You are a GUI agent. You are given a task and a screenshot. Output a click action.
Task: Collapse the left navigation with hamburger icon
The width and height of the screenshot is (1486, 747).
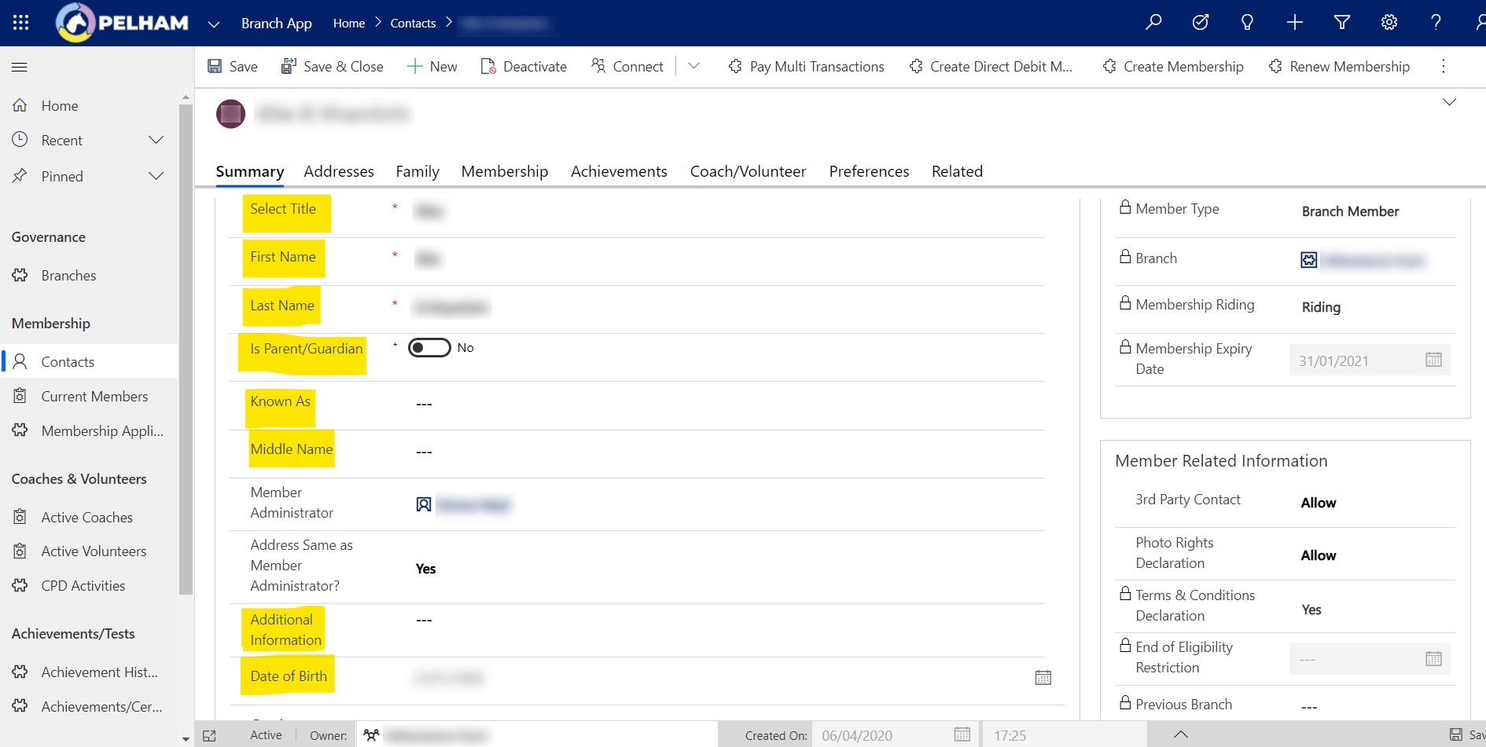point(20,67)
